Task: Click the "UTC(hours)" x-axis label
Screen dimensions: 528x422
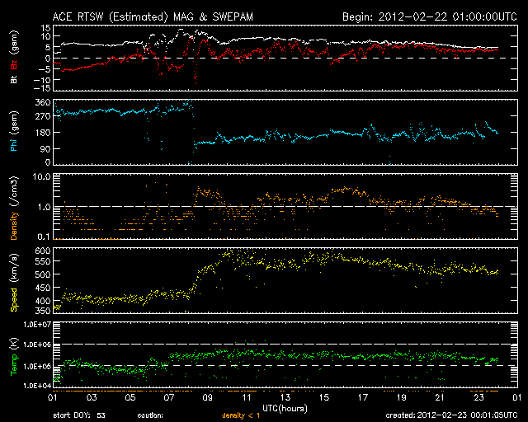Action: pos(285,409)
